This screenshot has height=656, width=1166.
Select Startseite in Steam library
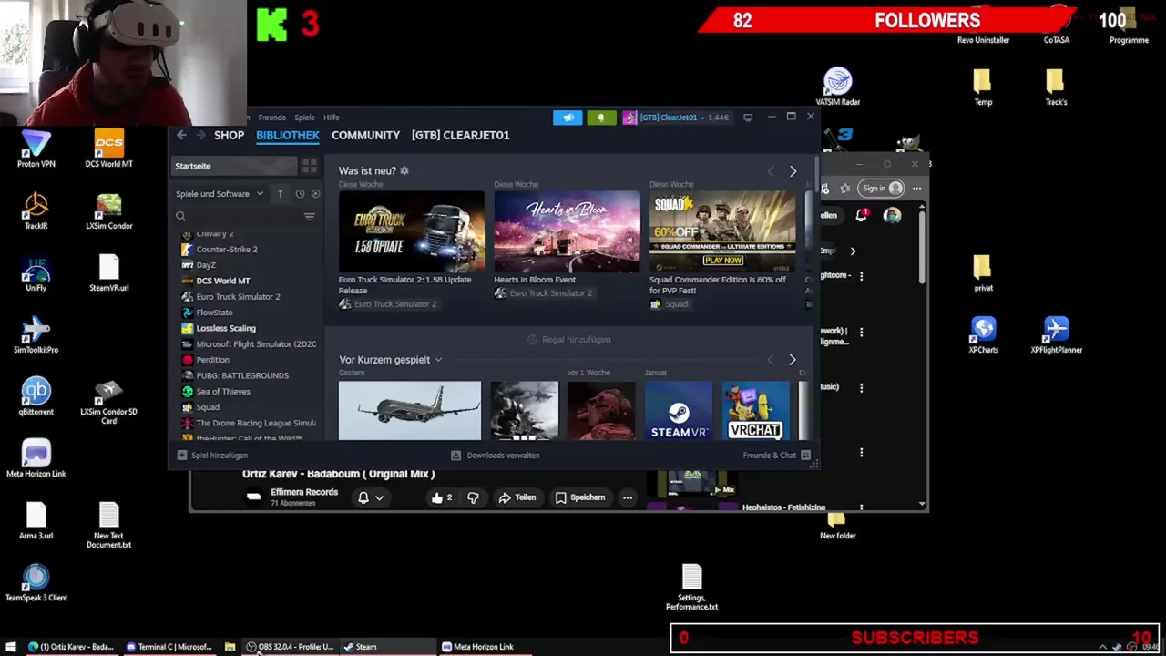point(235,166)
